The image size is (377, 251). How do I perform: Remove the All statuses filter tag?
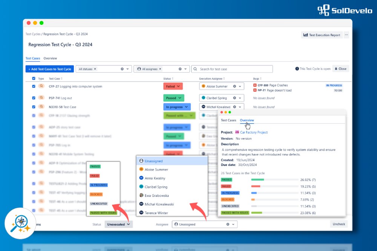pos(95,69)
